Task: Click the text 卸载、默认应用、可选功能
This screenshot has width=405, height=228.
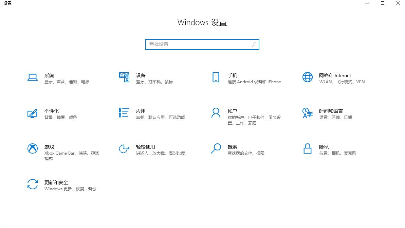Action: [x=160, y=117]
